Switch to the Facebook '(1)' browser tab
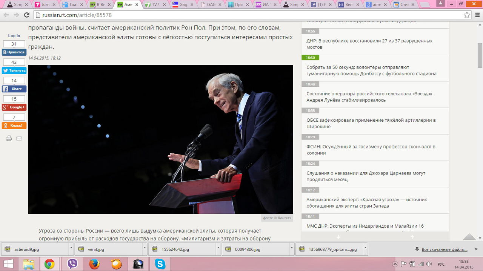 point(320,5)
